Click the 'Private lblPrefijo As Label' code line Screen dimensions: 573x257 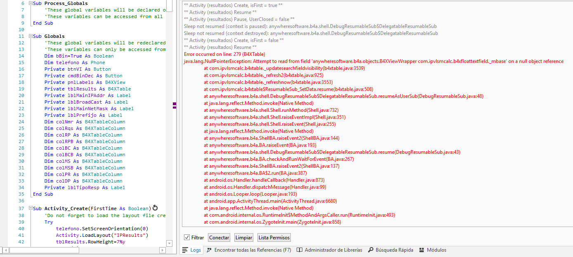pyautogui.click(x=83, y=115)
